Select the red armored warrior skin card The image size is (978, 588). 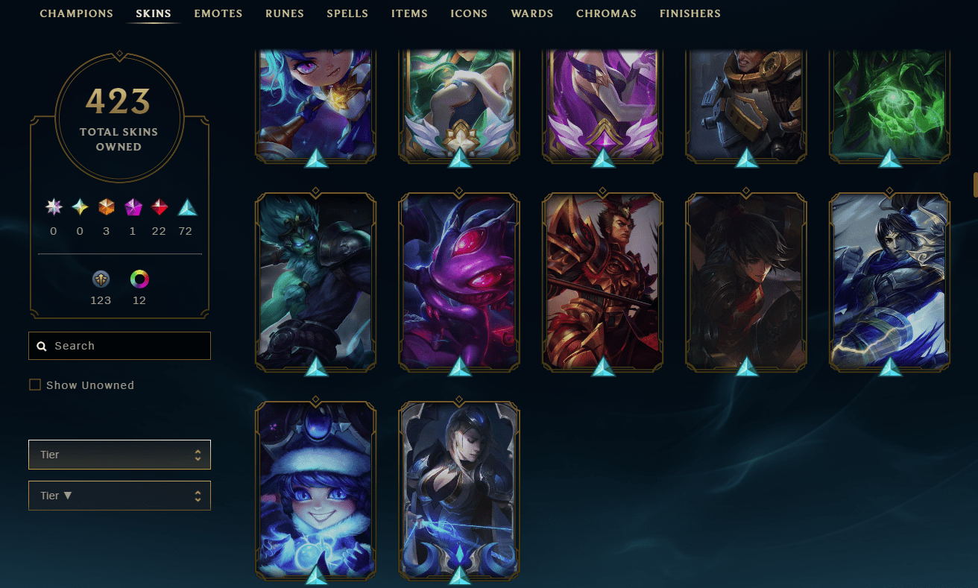(603, 282)
